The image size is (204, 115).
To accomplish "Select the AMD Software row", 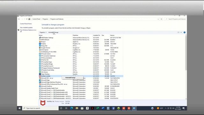I will coord(81,40).
